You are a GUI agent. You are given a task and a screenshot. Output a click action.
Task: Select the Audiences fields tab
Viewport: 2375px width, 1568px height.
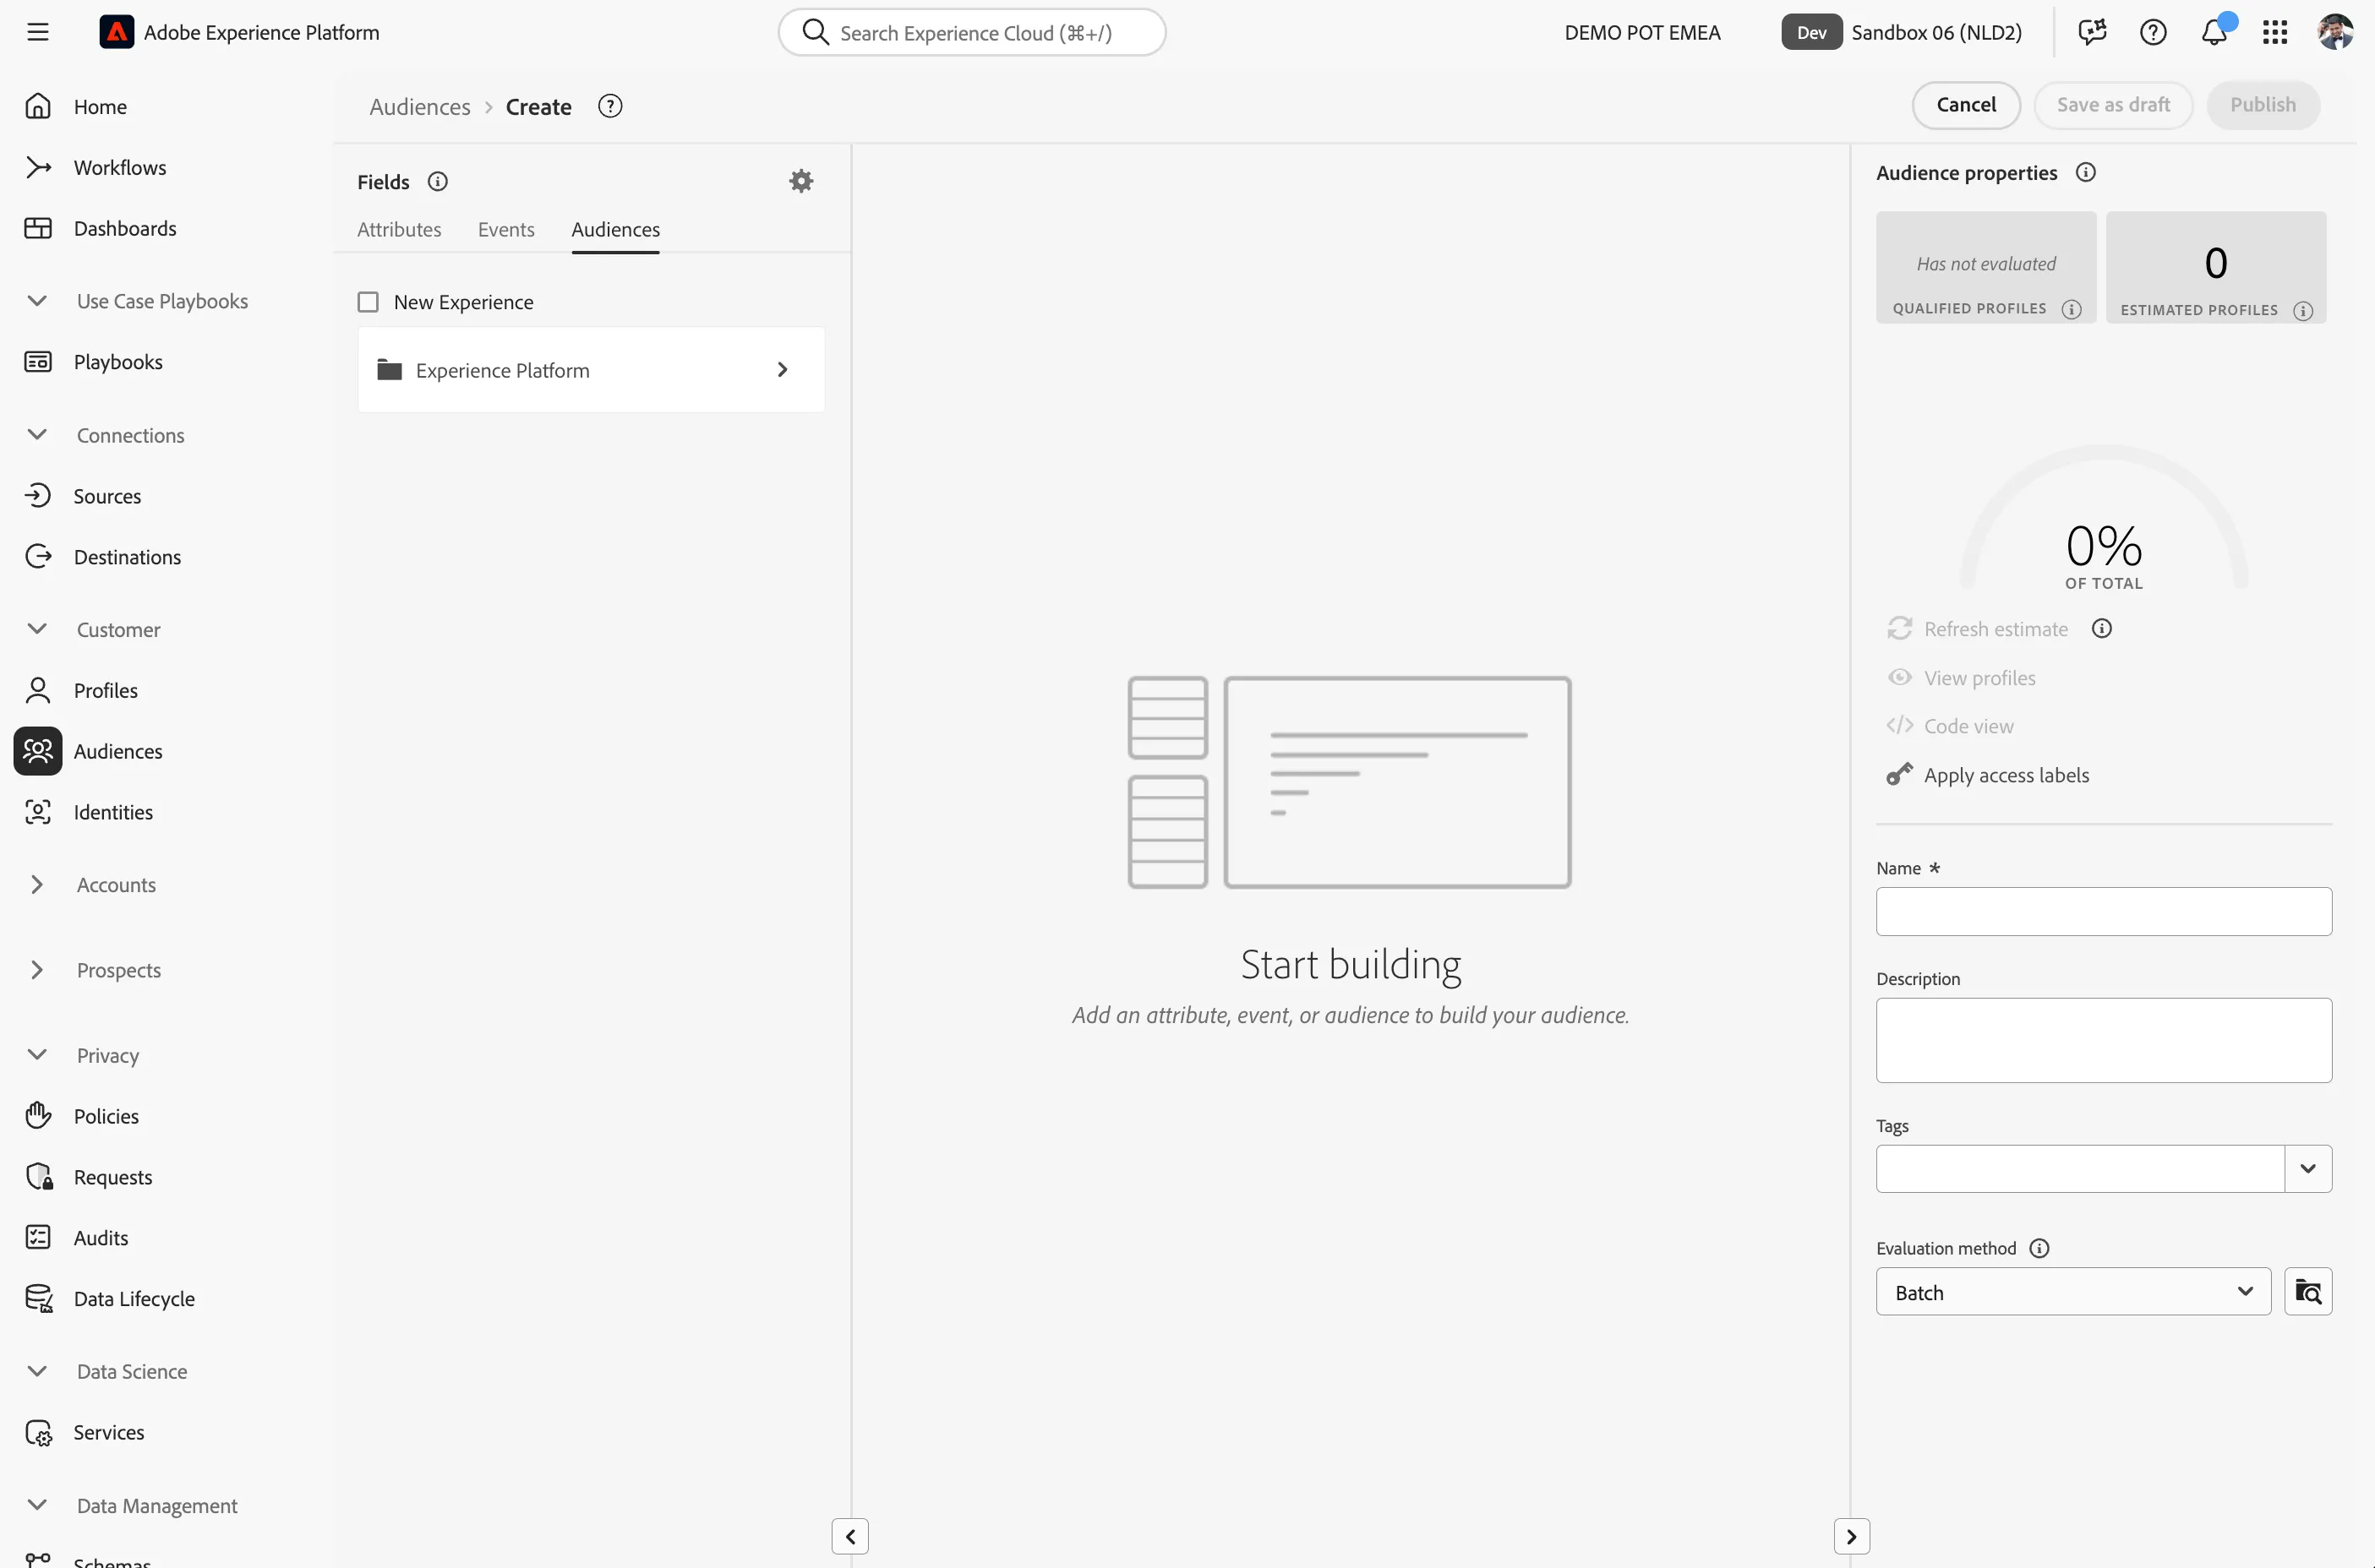pyautogui.click(x=615, y=229)
